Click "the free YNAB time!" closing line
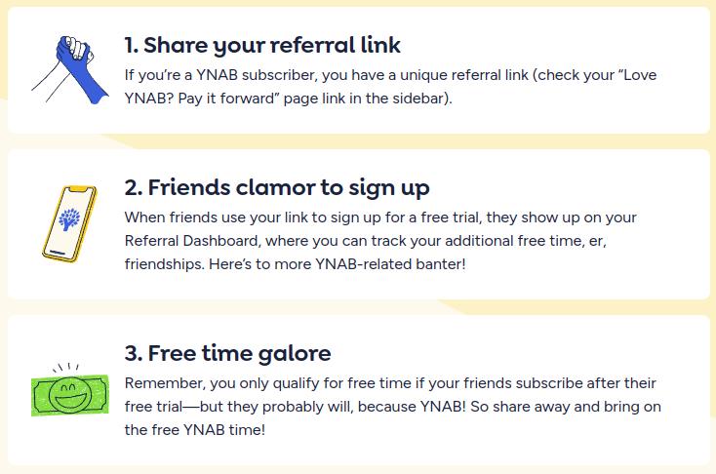Screen dimensions: 716x474 (195, 429)
